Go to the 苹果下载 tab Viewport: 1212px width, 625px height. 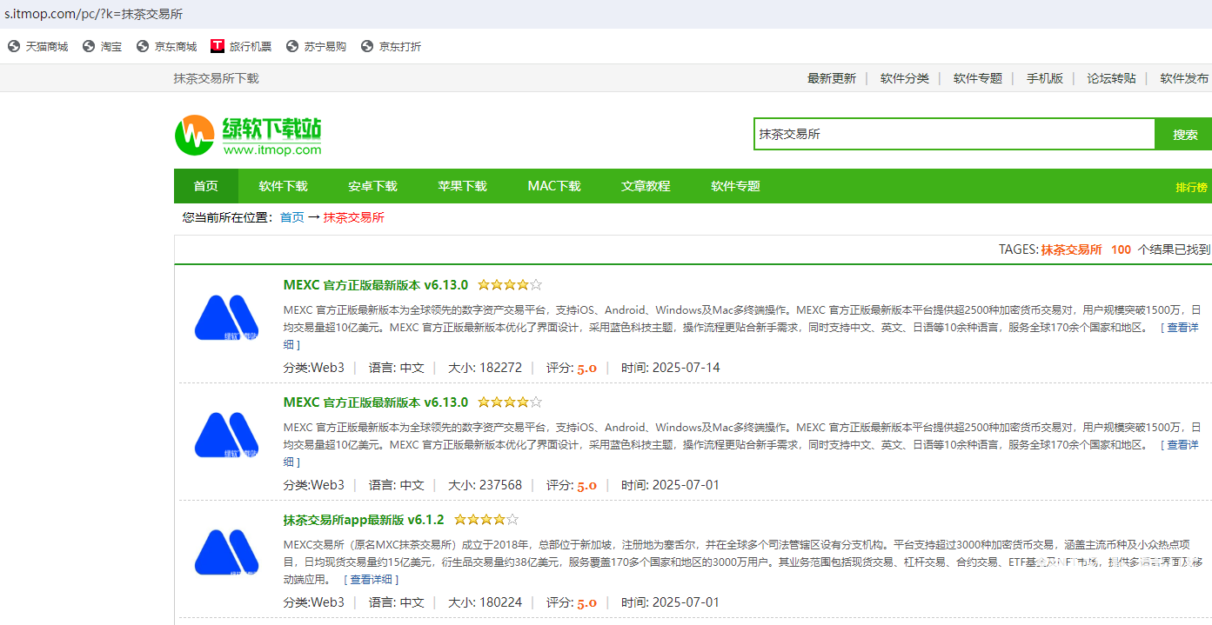462,186
